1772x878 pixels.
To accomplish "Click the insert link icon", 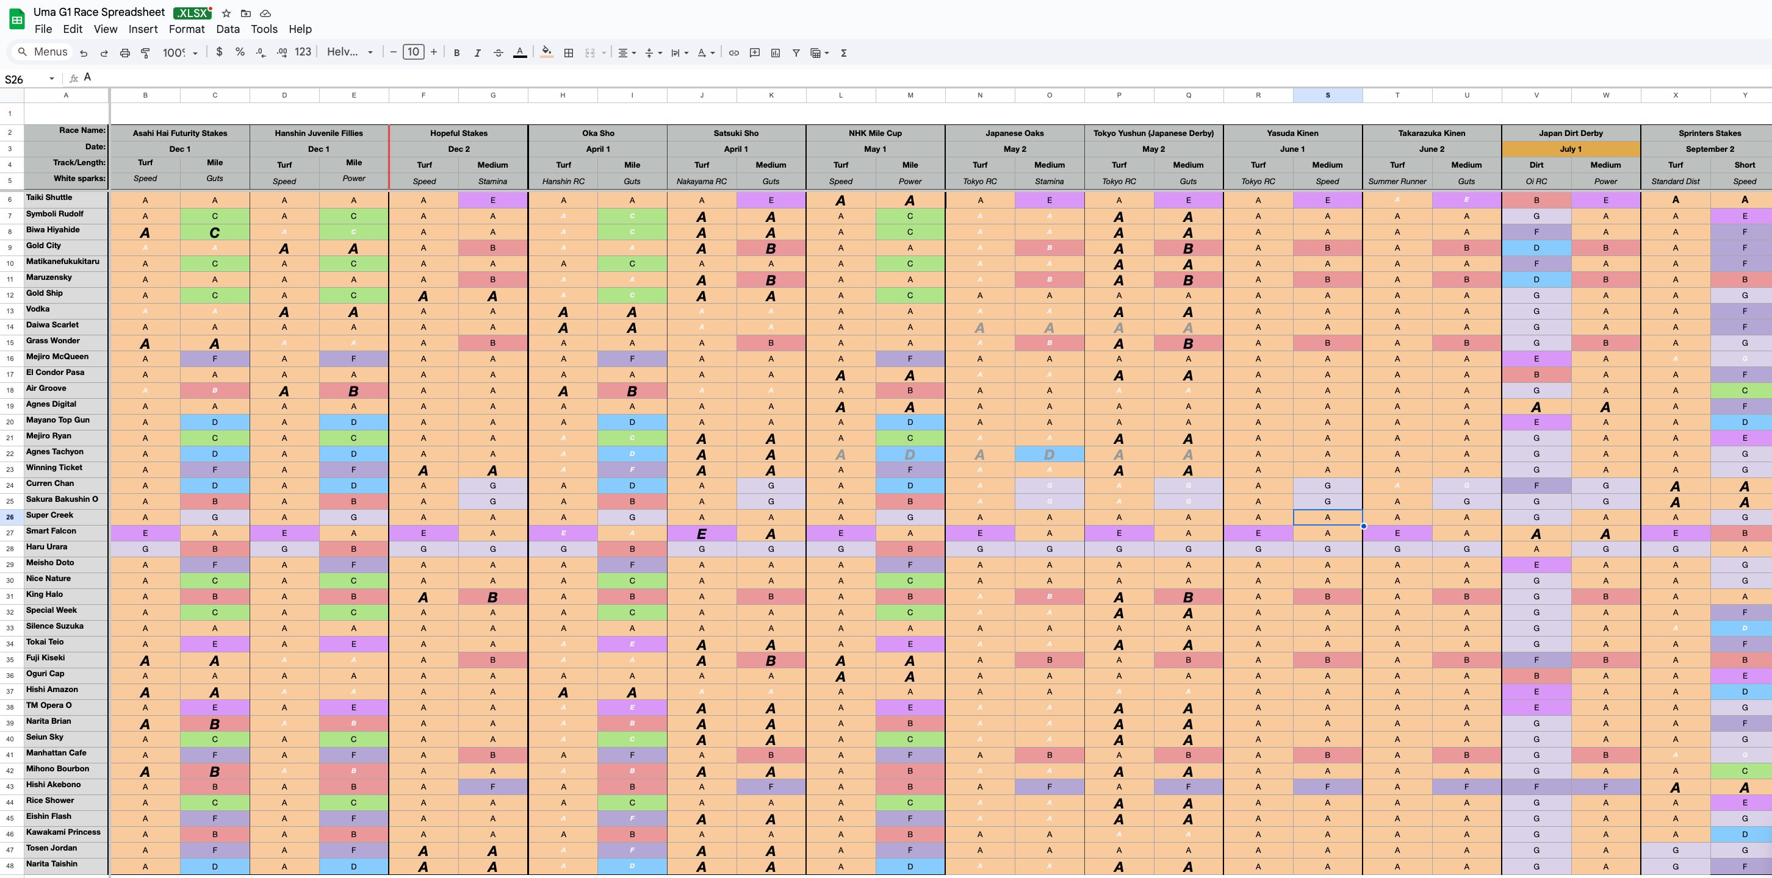I will (x=734, y=53).
